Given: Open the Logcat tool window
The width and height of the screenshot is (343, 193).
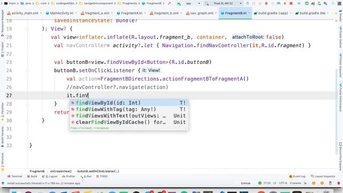Looking at the screenshot, I should pos(50,176).
